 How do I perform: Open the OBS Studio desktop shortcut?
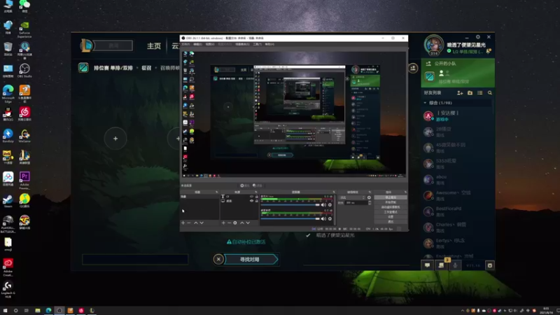pos(24,71)
